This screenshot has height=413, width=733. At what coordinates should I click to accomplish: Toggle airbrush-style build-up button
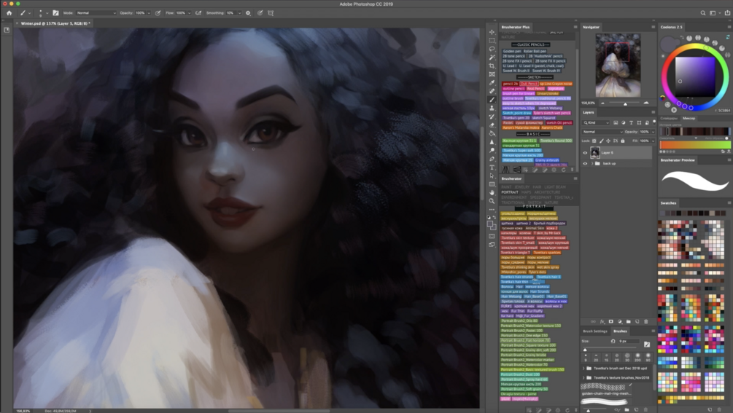[198, 13]
